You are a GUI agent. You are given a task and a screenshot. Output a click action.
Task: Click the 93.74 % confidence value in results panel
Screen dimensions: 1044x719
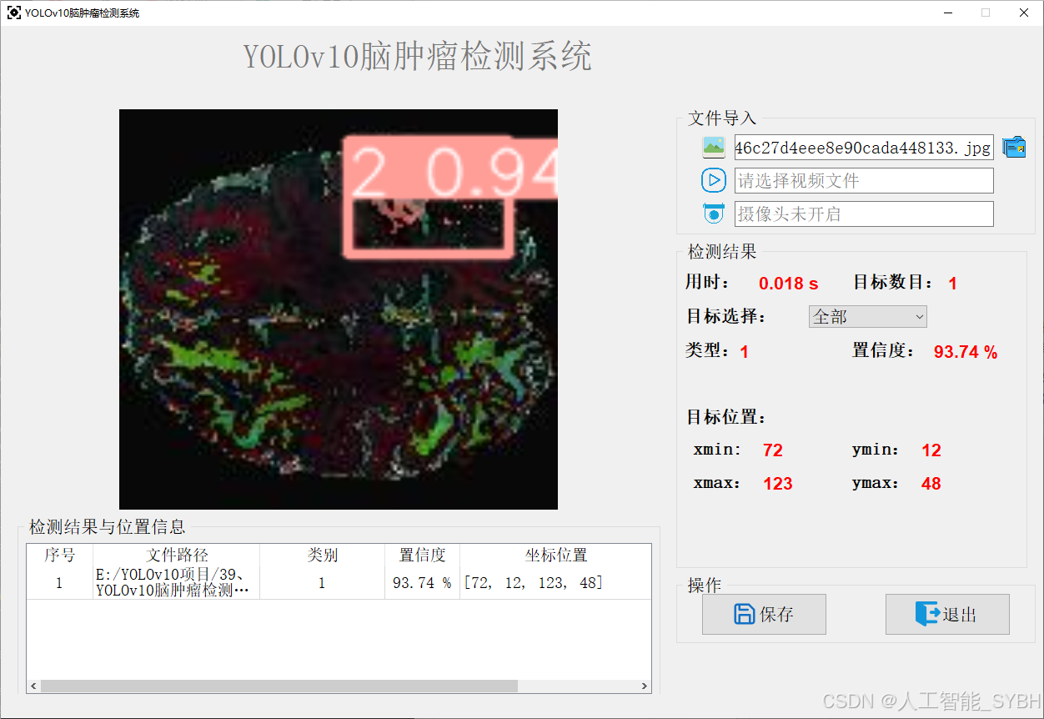pos(966,352)
